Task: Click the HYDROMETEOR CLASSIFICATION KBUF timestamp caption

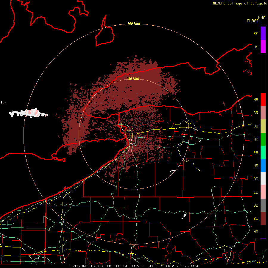Action: tap(134, 266)
